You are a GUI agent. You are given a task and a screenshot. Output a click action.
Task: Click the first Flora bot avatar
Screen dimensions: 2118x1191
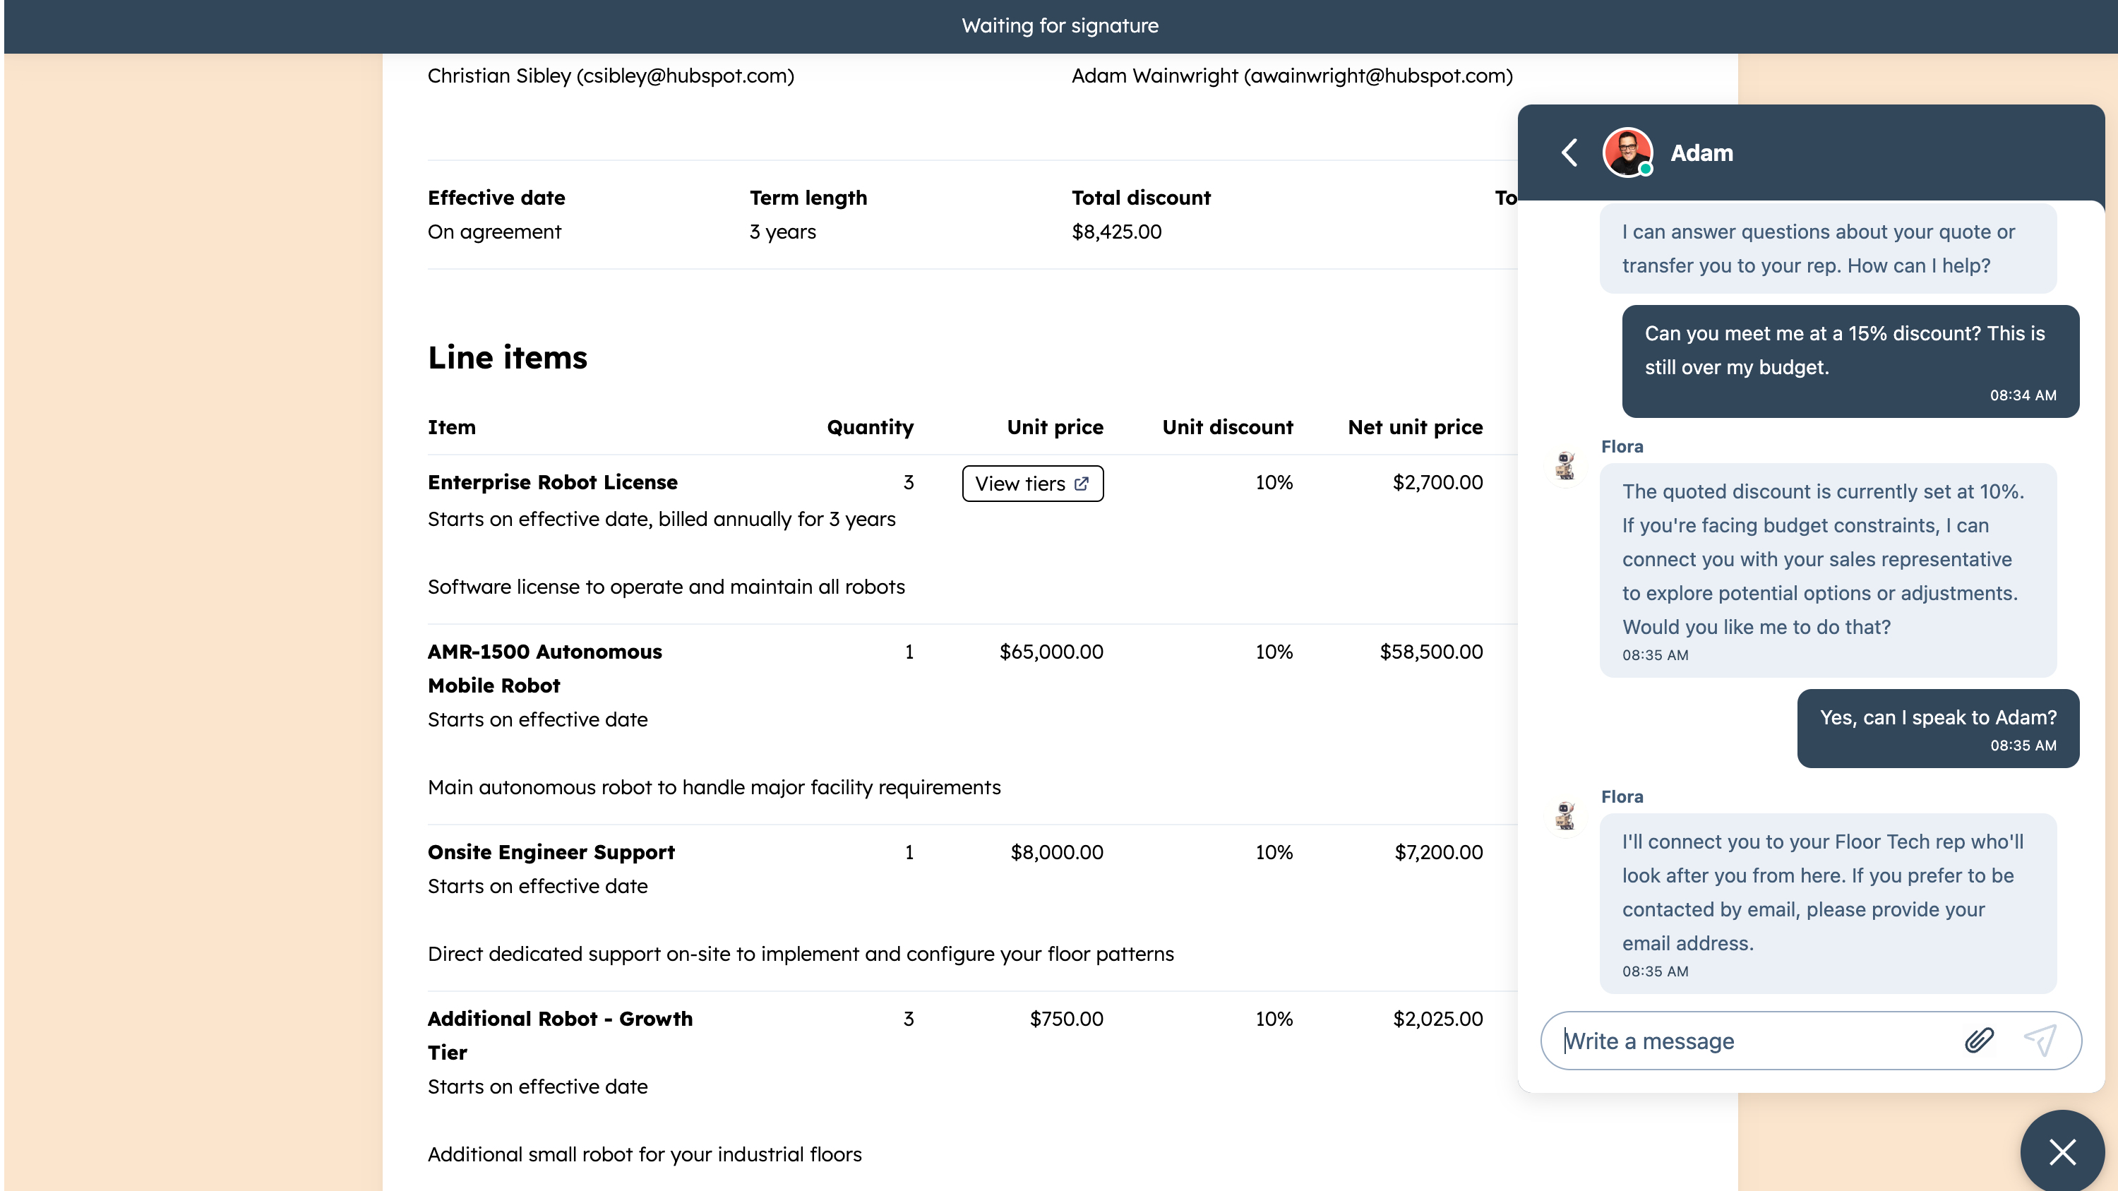pos(1565,465)
